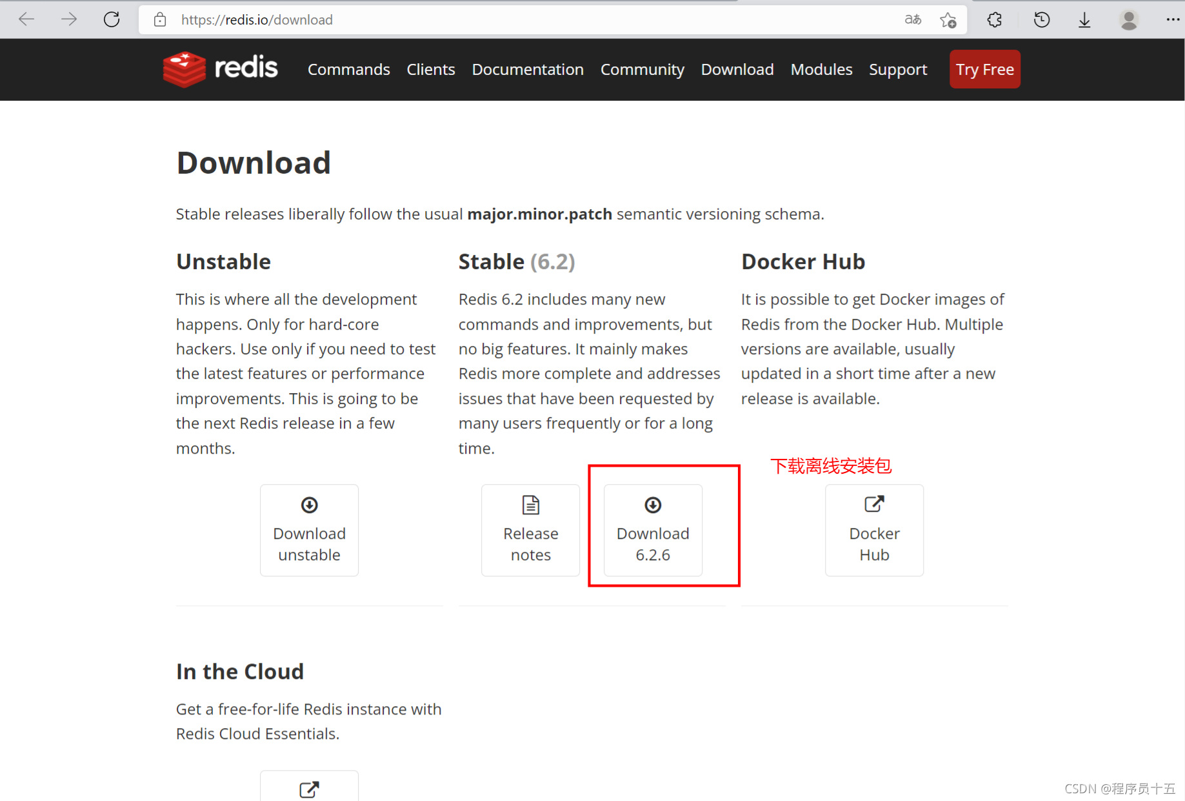Viewport: 1185px width, 801px height.
Task: Open the Docker Hub card label
Action: (x=874, y=544)
